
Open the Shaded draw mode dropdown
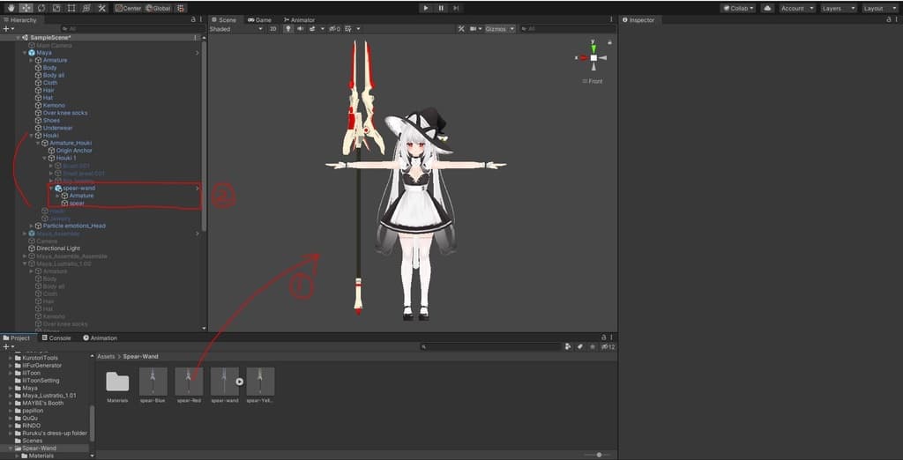coord(235,29)
